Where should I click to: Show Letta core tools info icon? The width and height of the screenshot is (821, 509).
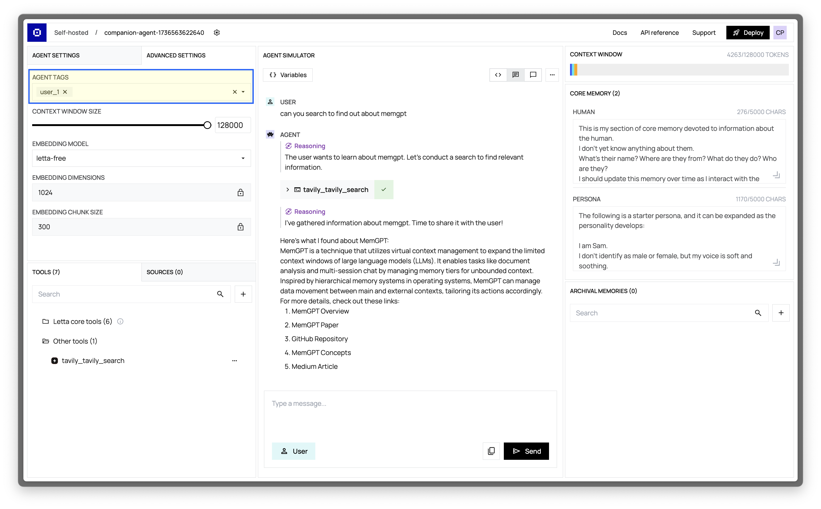point(120,322)
